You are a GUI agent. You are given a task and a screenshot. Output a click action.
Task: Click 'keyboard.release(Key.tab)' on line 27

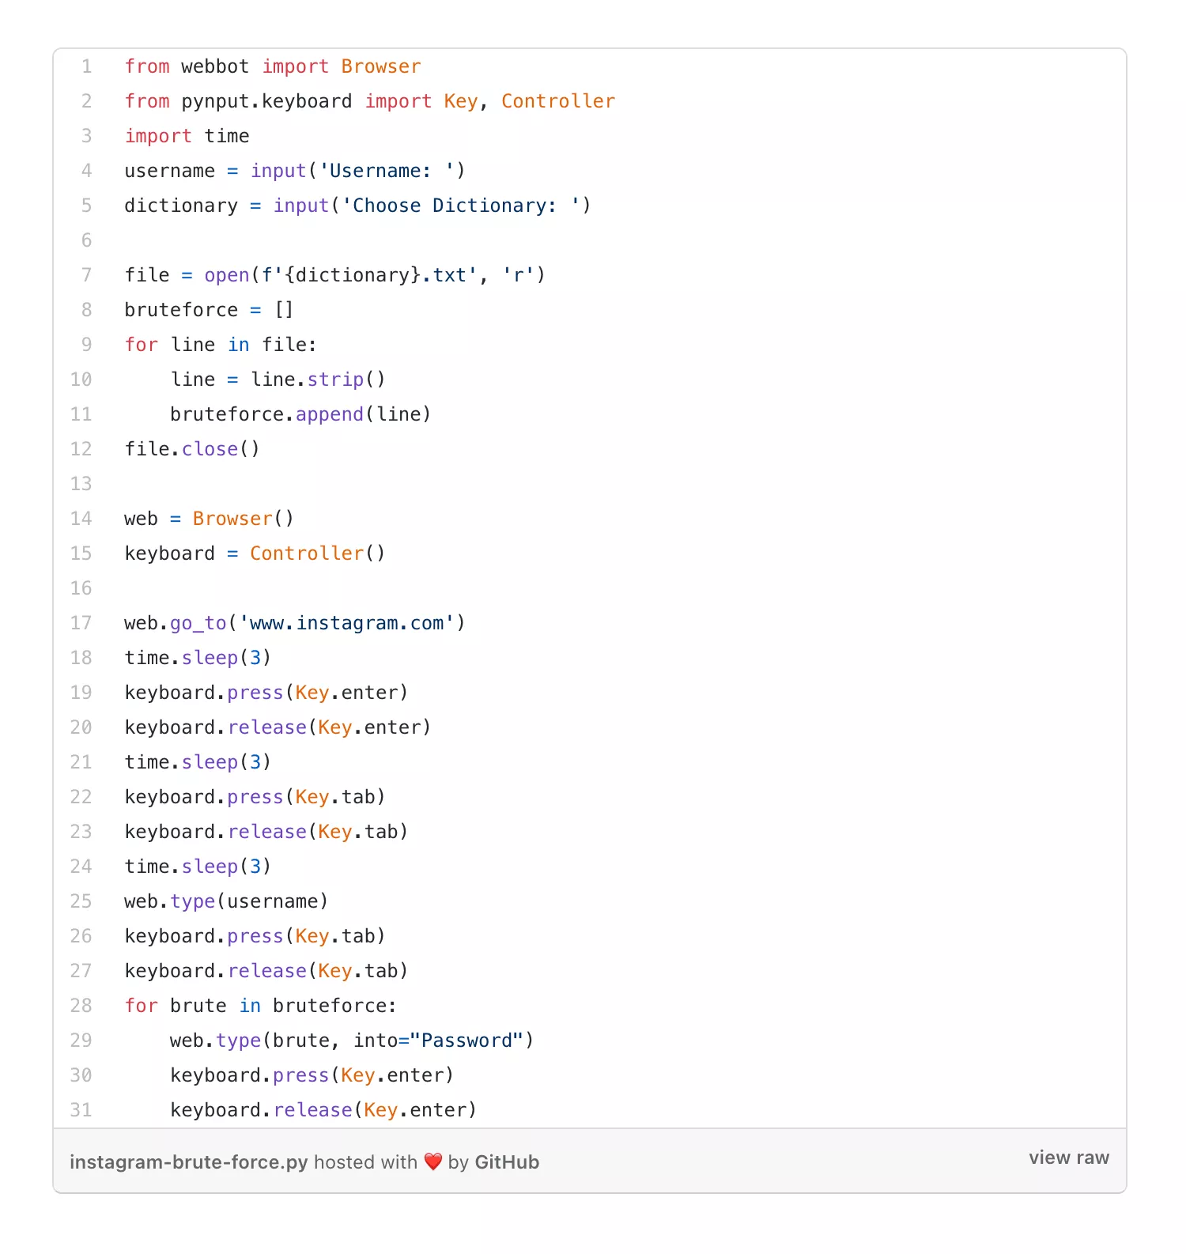266,971
